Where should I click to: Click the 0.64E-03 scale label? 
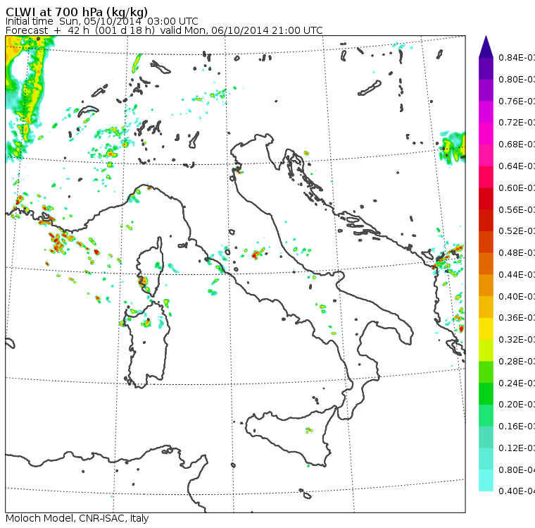517,166
